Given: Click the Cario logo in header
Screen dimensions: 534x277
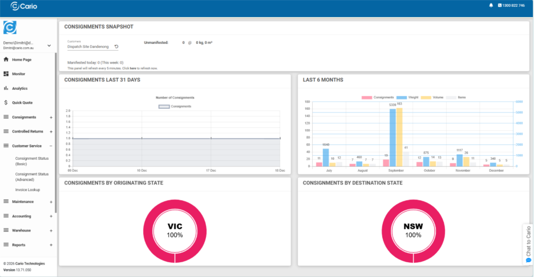Looking at the screenshot, I should (x=25, y=6).
